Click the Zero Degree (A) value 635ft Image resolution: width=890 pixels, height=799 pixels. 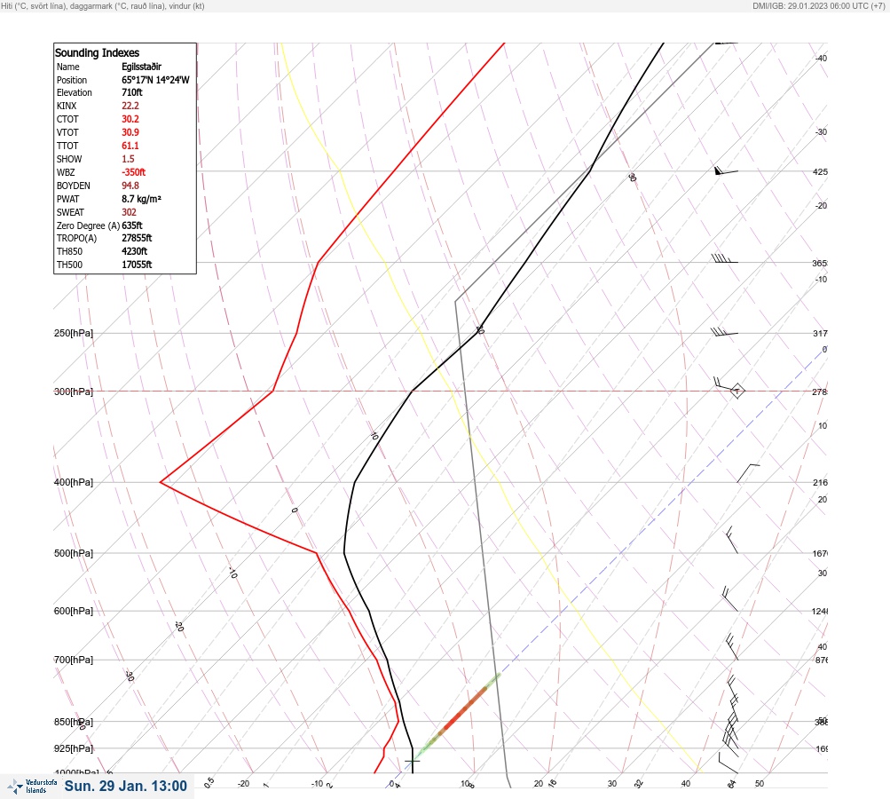click(x=131, y=225)
